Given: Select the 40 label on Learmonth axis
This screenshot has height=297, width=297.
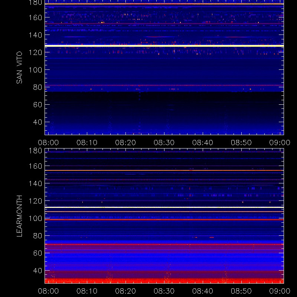Looking at the screenshot, I should [x=38, y=271].
